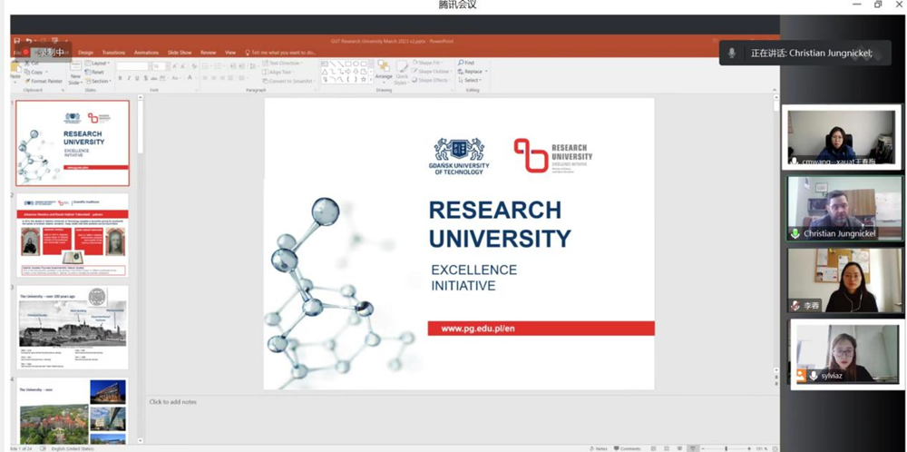This screenshot has height=452, width=907.
Task: Click Tell me what you want to do box
Action: tap(280, 53)
